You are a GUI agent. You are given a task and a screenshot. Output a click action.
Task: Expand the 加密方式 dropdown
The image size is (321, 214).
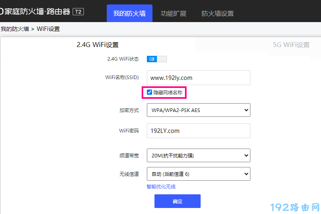(198, 110)
